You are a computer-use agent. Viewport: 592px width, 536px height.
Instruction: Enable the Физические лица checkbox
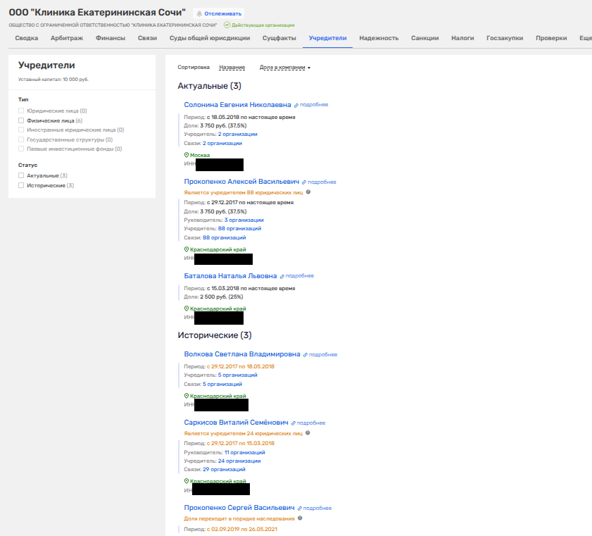click(21, 120)
